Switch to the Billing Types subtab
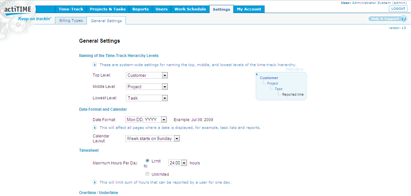This screenshot has height=196, width=411. [x=71, y=21]
